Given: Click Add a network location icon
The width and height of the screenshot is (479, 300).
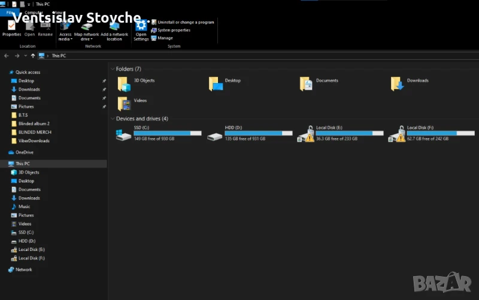Looking at the screenshot, I should coord(114,29).
